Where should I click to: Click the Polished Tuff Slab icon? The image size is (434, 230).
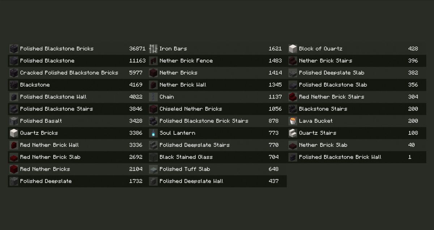pyautogui.click(x=153, y=169)
